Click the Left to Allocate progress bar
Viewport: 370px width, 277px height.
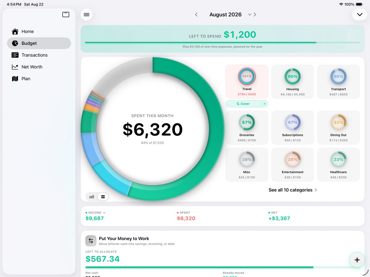[223, 267]
